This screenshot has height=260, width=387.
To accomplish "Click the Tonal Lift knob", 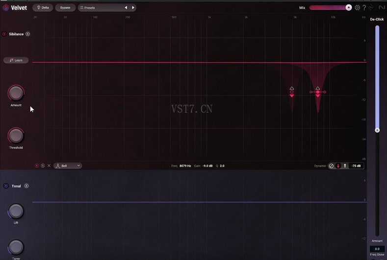I will pyautogui.click(x=16, y=211).
